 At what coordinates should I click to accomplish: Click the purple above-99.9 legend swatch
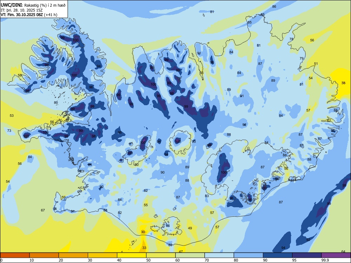click(336, 255)
